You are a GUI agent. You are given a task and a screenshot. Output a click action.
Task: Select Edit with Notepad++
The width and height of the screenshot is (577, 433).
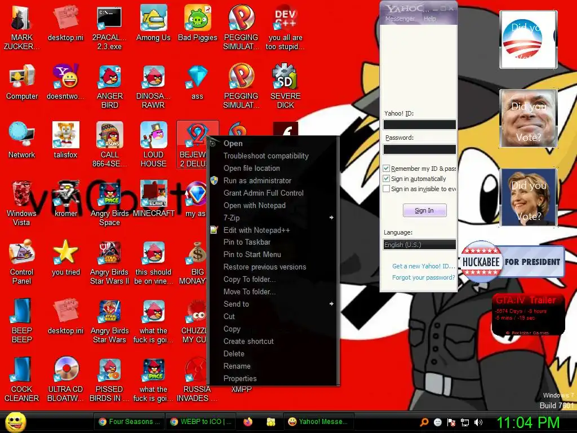pos(274,230)
